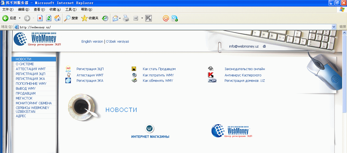Open the 文件(F) menu

[8, 10]
